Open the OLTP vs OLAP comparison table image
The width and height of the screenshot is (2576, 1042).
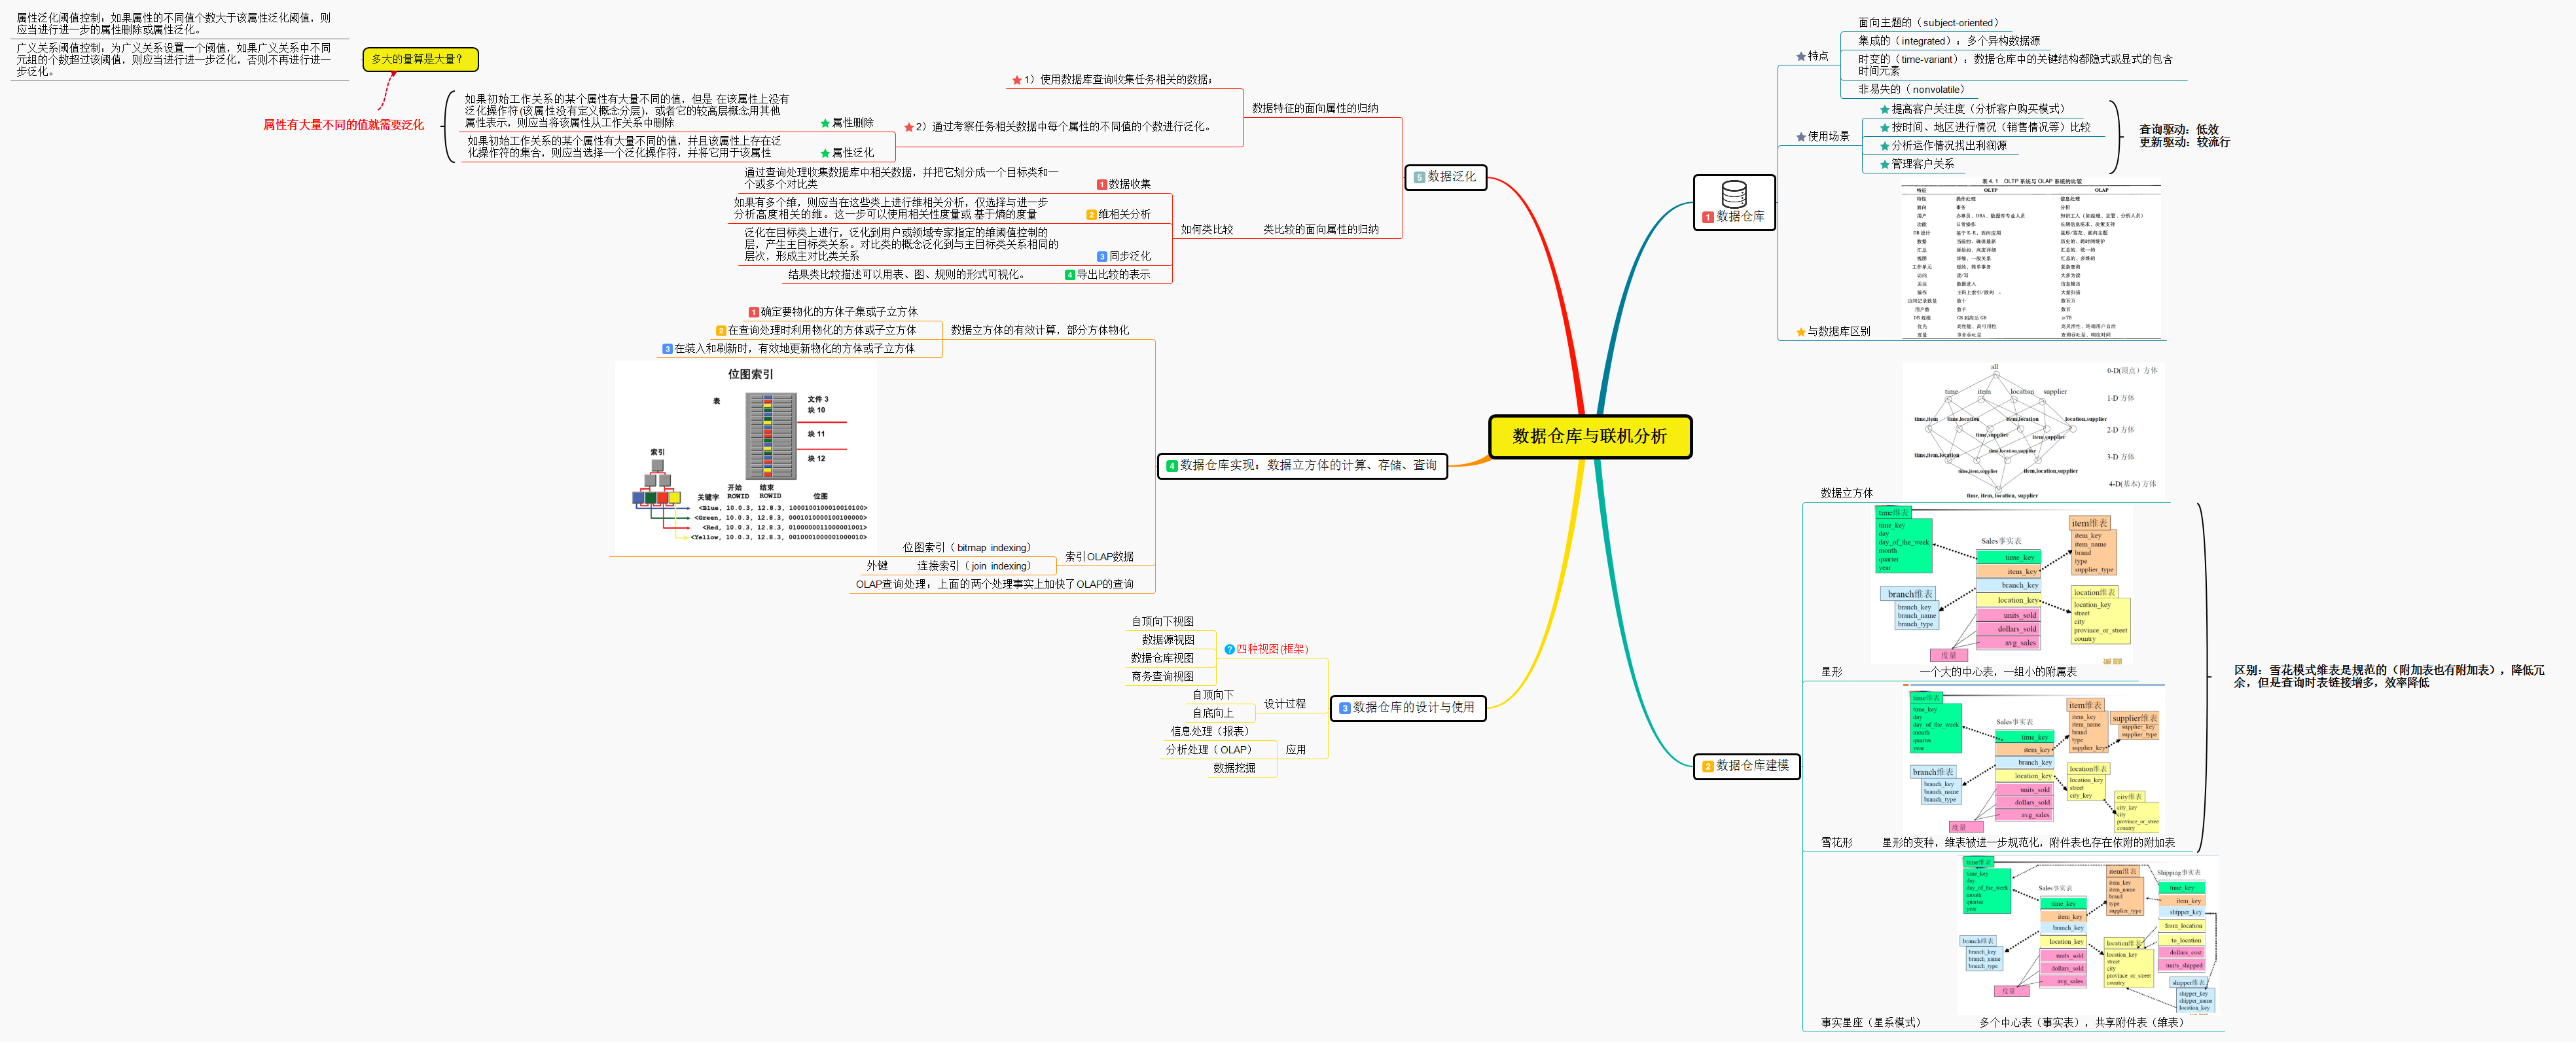coord(2031,259)
